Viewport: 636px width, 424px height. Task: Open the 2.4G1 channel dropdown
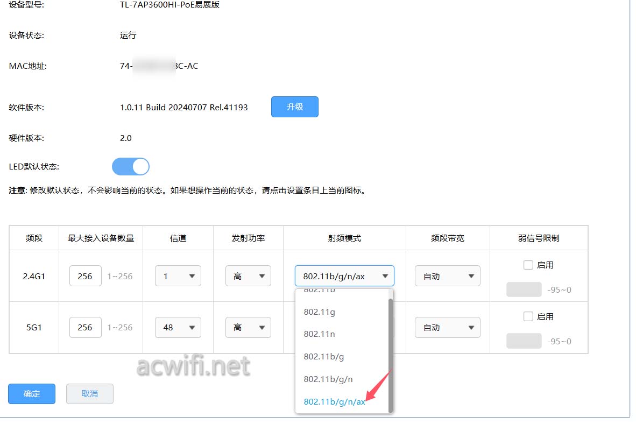[x=178, y=276]
